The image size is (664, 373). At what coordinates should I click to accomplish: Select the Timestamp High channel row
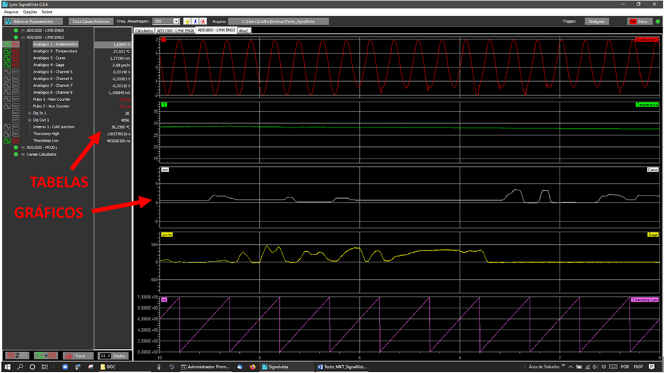(x=46, y=133)
